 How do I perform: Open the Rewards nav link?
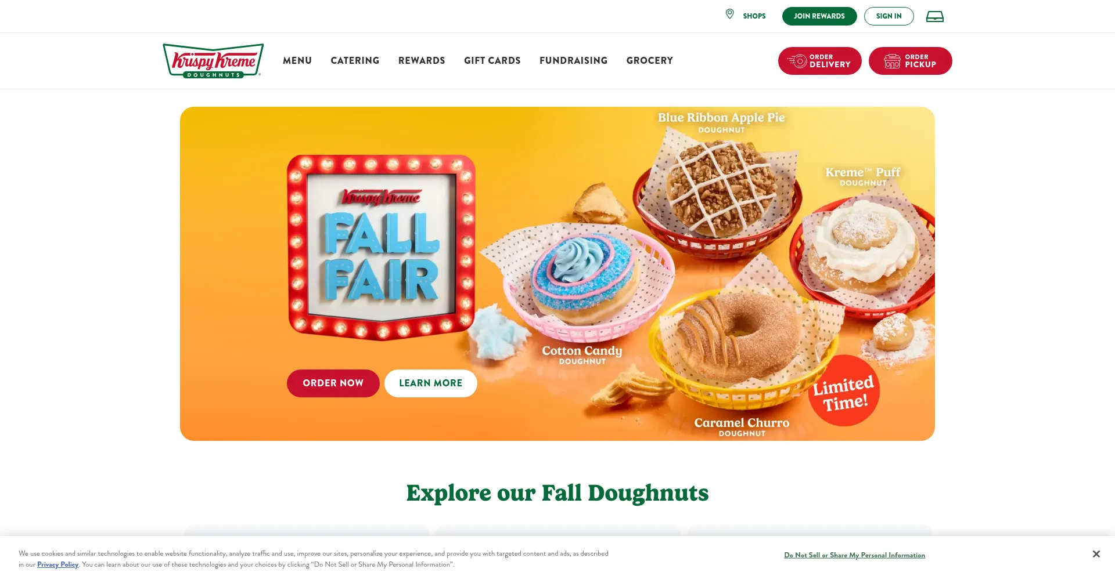[x=422, y=60]
